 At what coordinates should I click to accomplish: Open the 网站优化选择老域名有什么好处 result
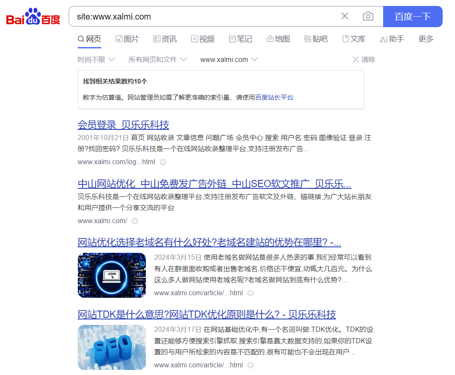[x=209, y=242]
